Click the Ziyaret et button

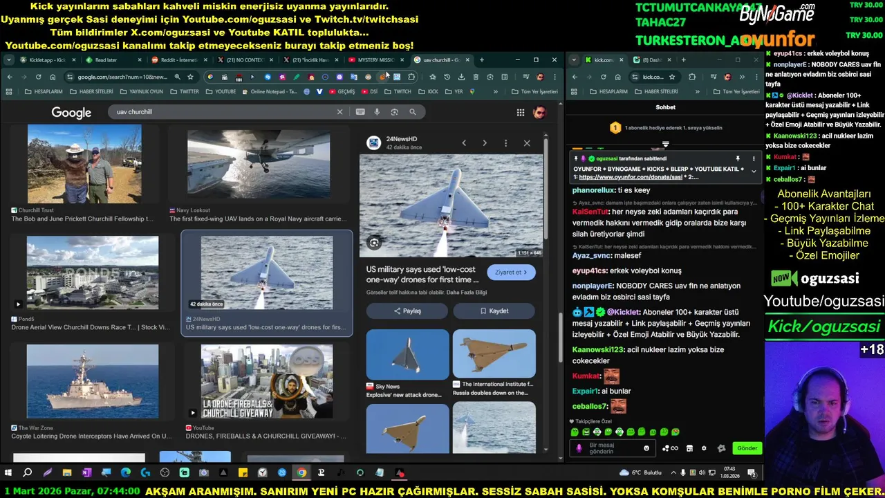click(x=511, y=273)
